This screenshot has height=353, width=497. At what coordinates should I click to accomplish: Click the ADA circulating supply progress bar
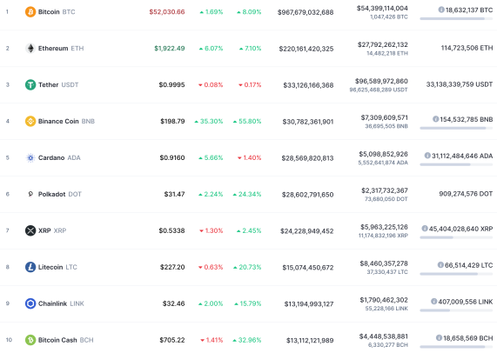(456, 164)
